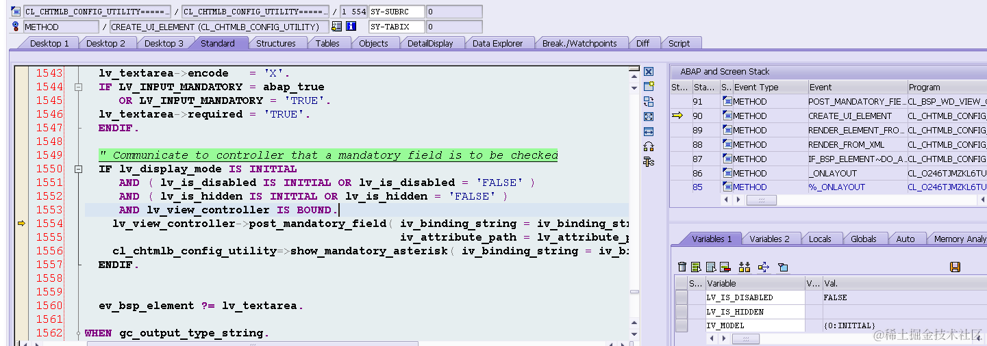Click the method icon in stack row 88
Screen dimensions: 987x346
coord(727,145)
